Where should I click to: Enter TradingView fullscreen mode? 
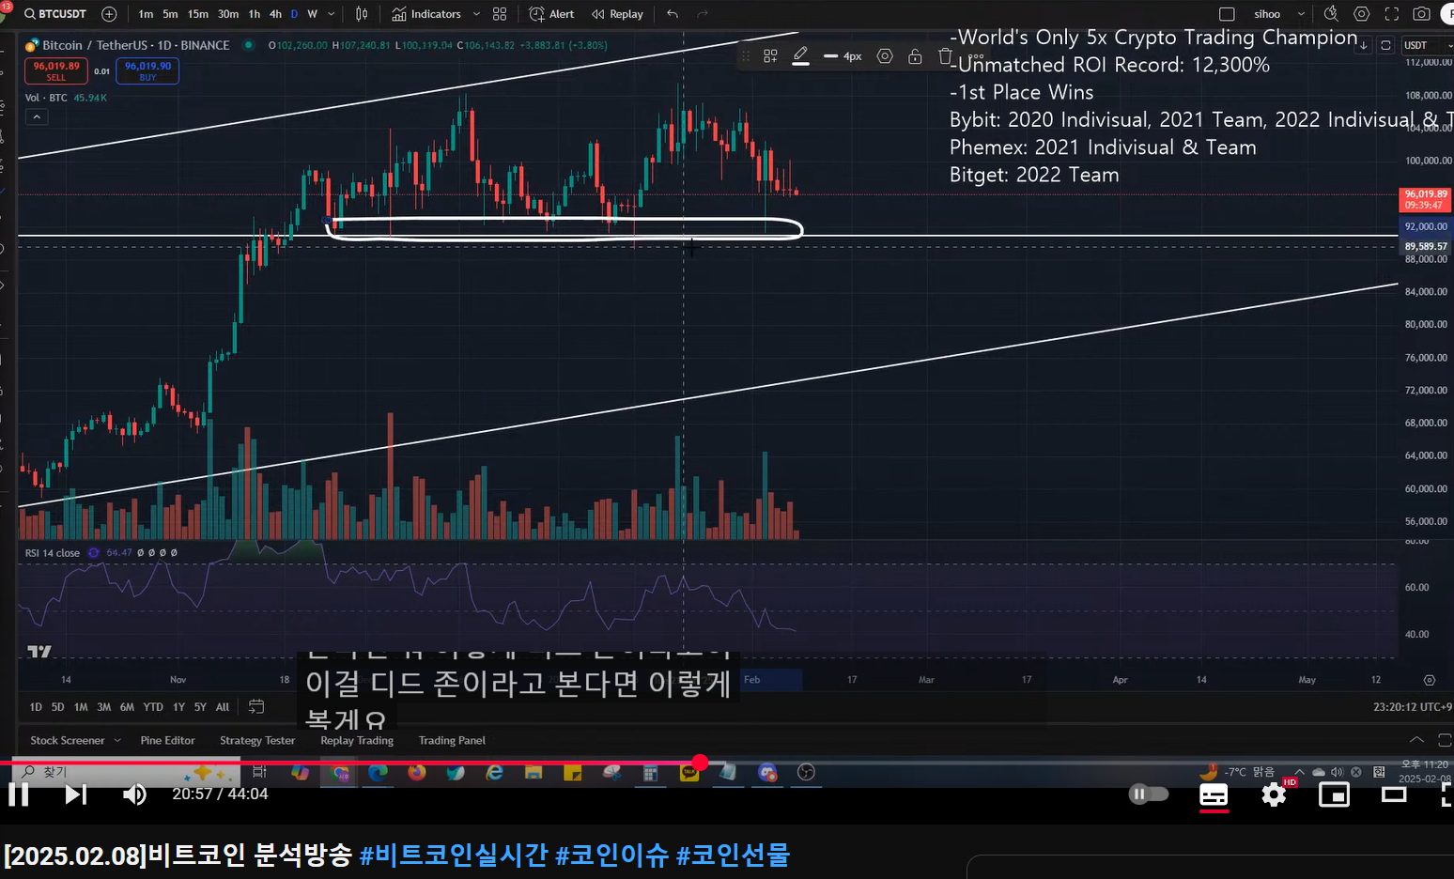[x=1392, y=14]
